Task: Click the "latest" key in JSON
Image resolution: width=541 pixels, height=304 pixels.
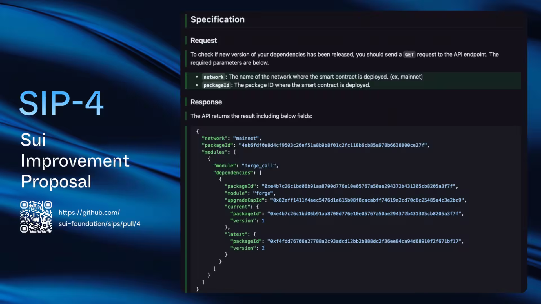Action: pos(236,234)
